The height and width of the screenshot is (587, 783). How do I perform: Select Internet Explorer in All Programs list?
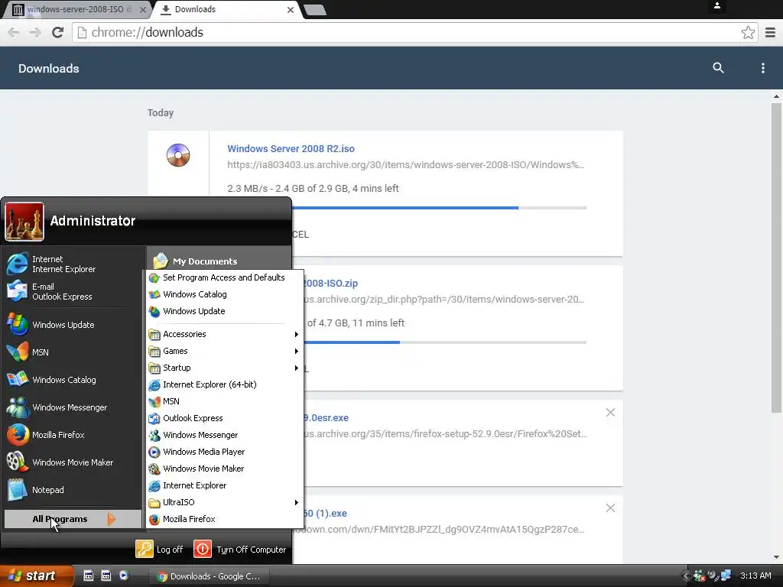(x=225, y=485)
